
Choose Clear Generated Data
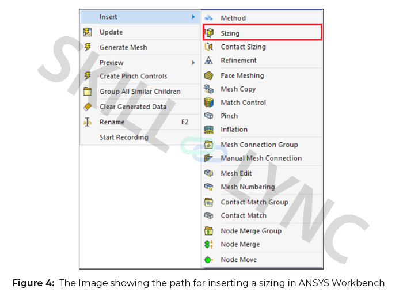point(140,107)
